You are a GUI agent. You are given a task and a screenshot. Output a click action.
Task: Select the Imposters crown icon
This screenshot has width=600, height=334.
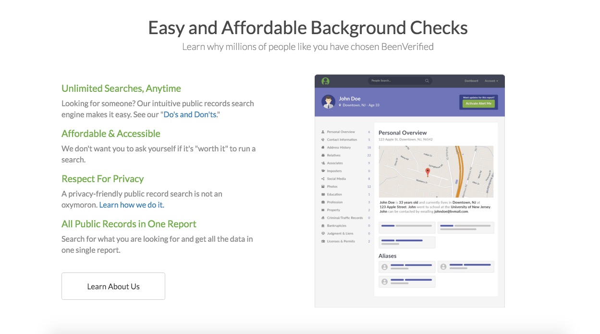click(x=322, y=171)
